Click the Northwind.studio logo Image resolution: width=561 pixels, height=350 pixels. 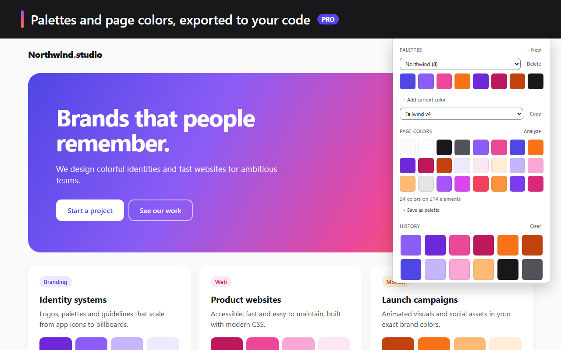[x=65, y=55]
